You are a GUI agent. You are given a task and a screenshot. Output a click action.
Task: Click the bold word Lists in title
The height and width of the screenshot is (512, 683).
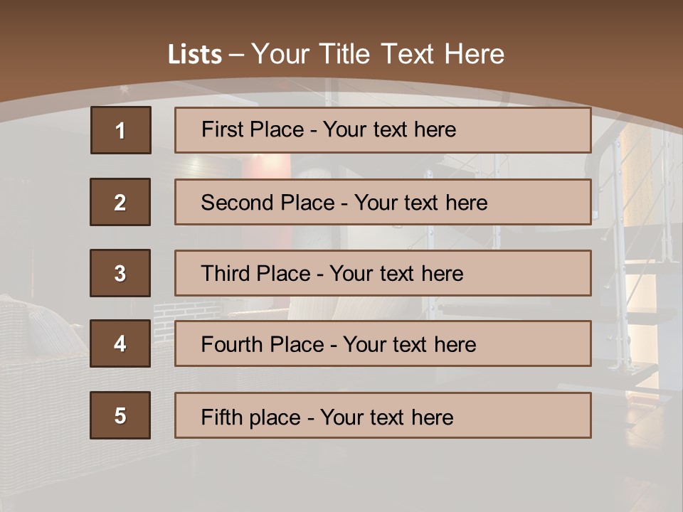point(195,55)
